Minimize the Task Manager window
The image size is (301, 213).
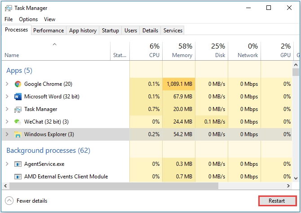(x=248, y=8)
